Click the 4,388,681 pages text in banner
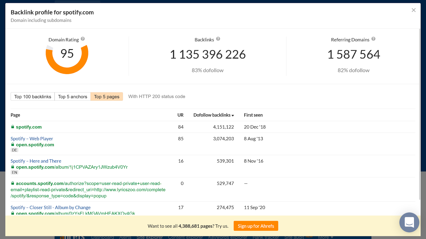The height and width of the screenshot is (239, 426). point(195,226)
